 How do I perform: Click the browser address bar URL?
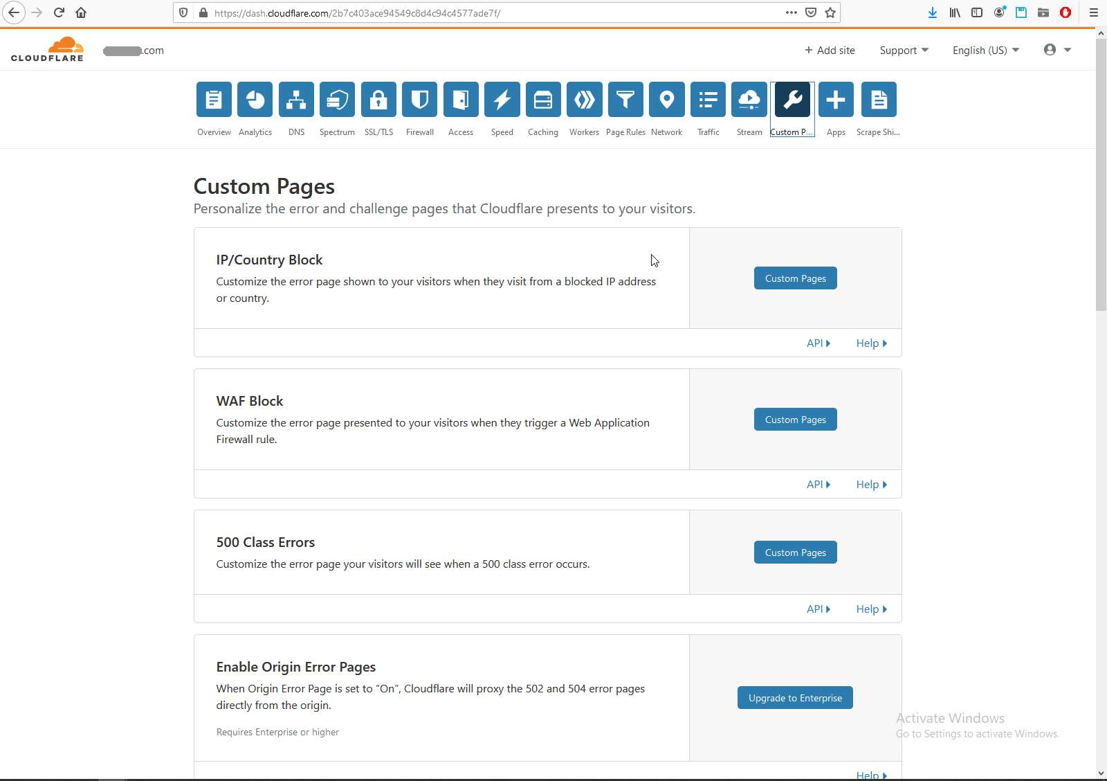pos(357,13)
